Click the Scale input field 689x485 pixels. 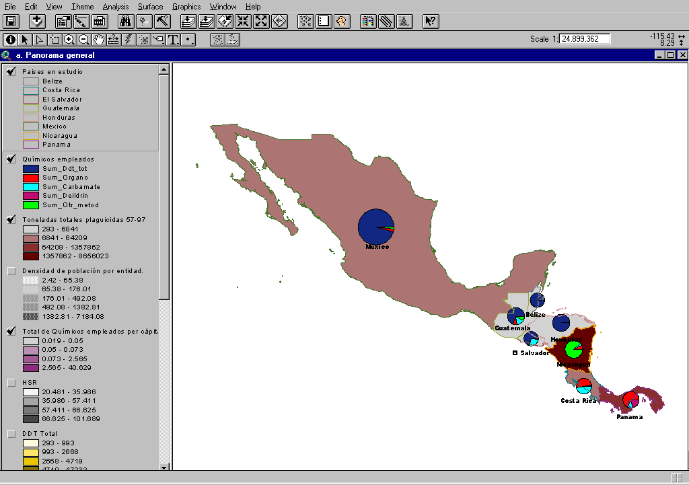pos(585,39)
